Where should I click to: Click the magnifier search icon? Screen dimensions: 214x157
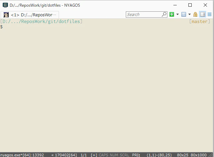164,14
